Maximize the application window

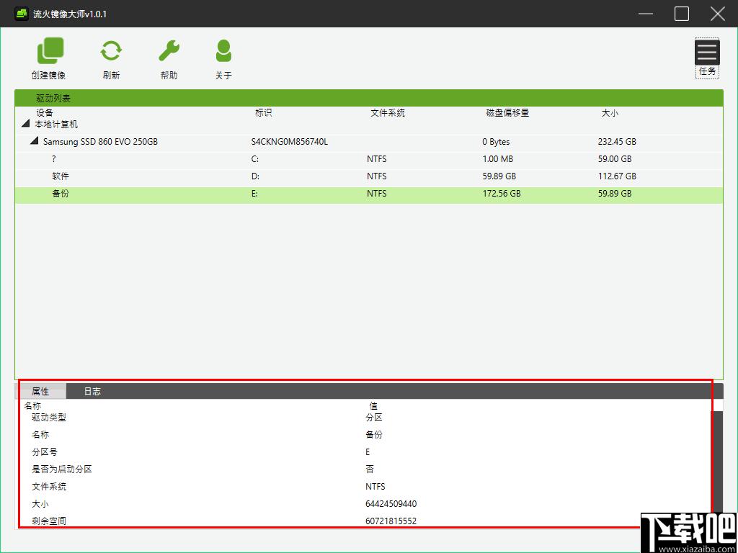click(682, 14)
